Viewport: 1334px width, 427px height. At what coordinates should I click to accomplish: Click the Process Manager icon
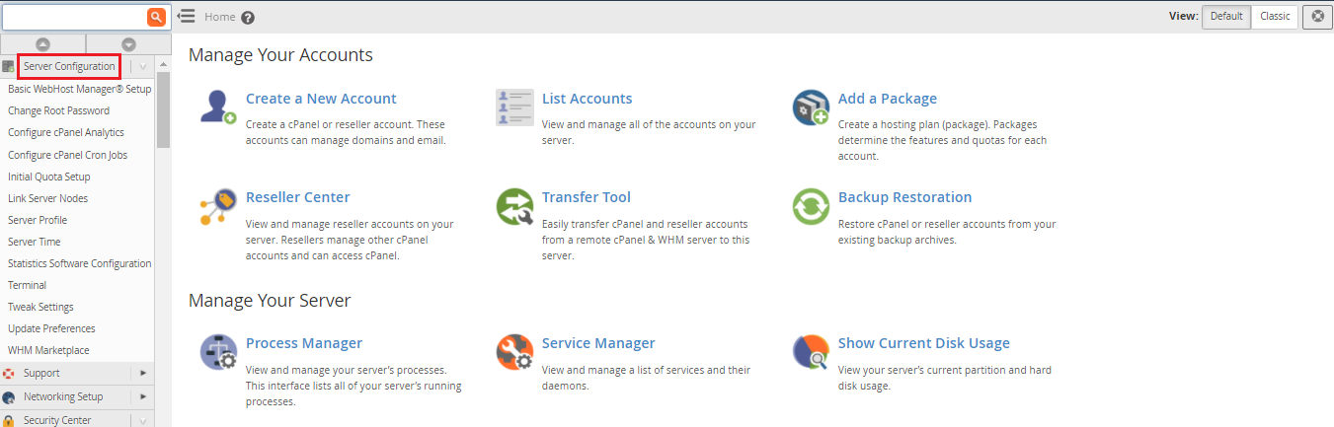click(217, 352)
